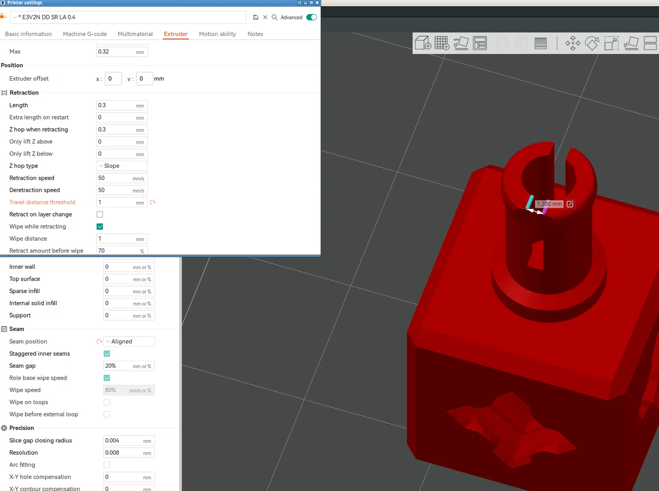
Task: Reset Travel distance threshold with the revert arrow
Action: pyautogui.click(x=153, y=202)
